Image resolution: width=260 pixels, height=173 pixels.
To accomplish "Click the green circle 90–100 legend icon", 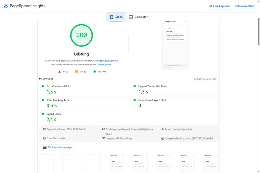I will (x=95, y=71).
